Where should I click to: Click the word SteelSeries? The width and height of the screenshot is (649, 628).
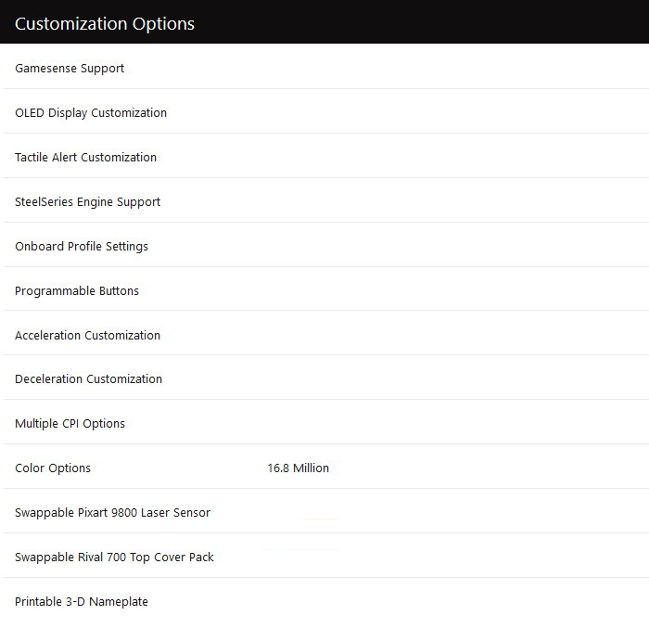44,201
